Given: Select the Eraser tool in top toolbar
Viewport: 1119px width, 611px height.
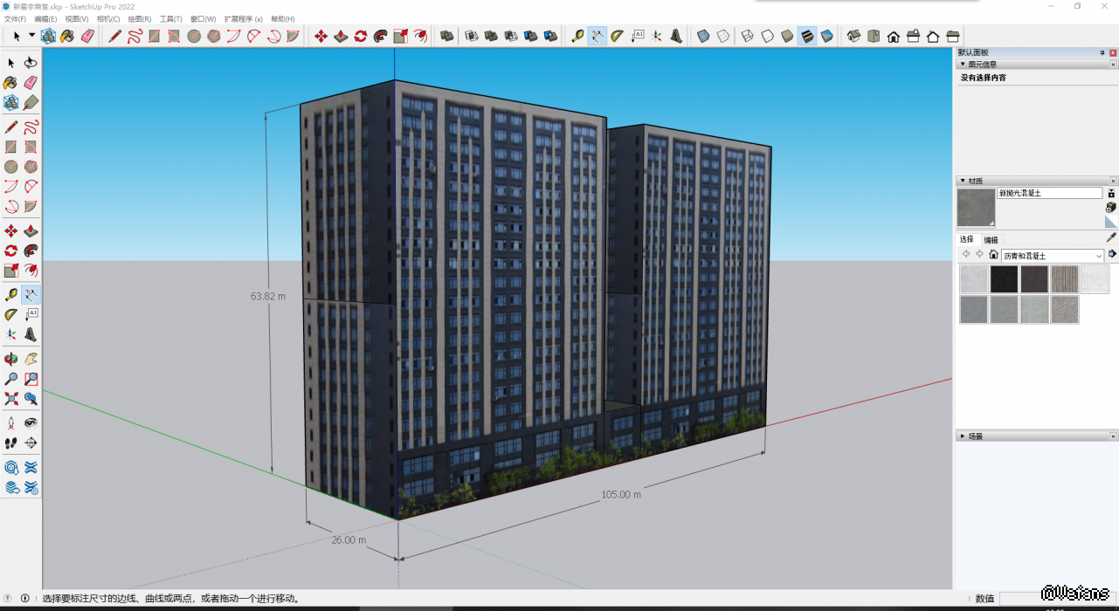Looking at the screenshot, I should [x=87, y=36].
